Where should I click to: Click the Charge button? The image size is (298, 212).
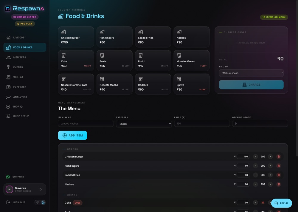(x=251, y=85)
